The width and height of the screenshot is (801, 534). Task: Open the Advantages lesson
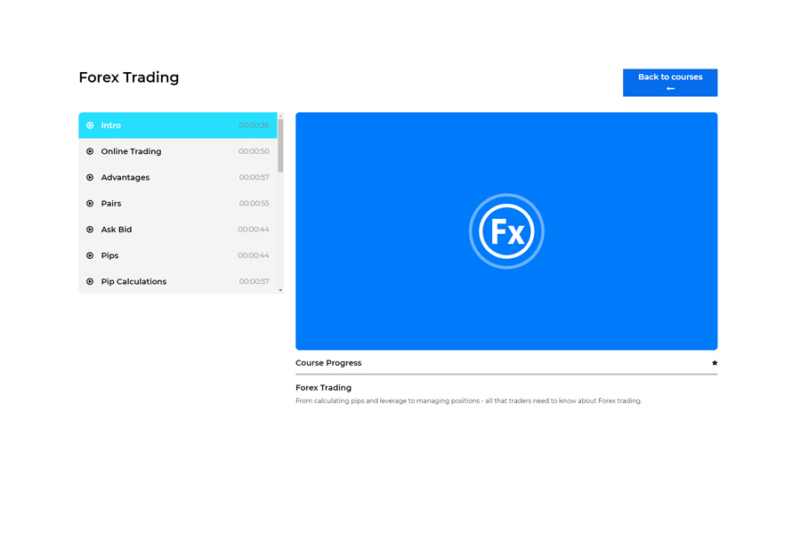(125, 177)
